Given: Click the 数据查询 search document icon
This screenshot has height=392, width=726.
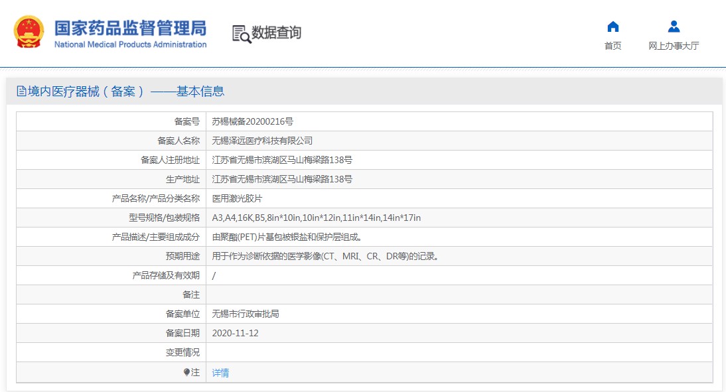Looking at the screenshot, I should pyautogui.click(x=242, y=34).
